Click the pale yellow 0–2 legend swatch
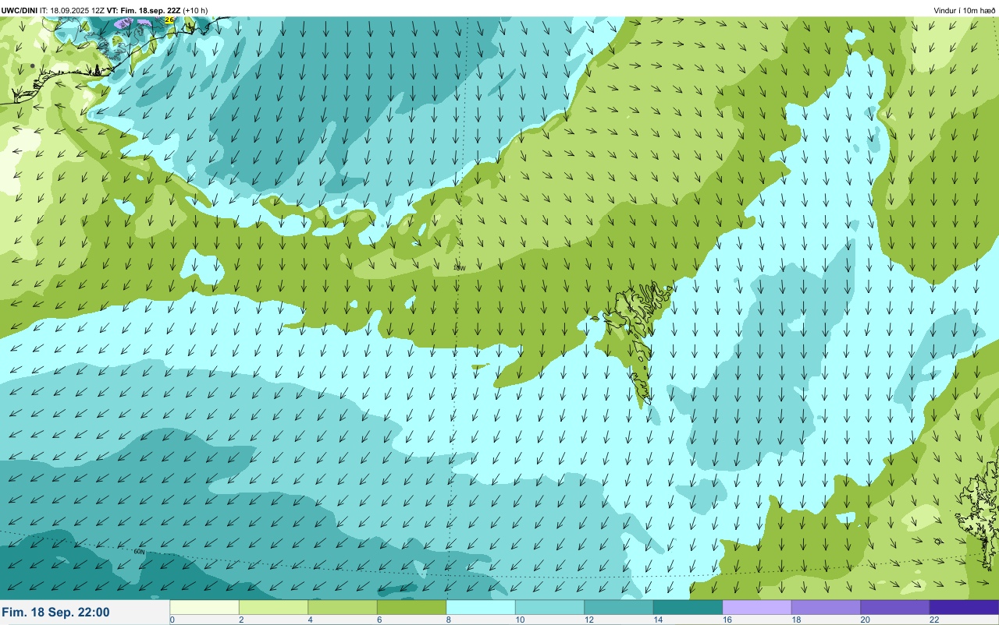Screen dimensions: 999x625 pyautogui.click(x=204, y=607)
